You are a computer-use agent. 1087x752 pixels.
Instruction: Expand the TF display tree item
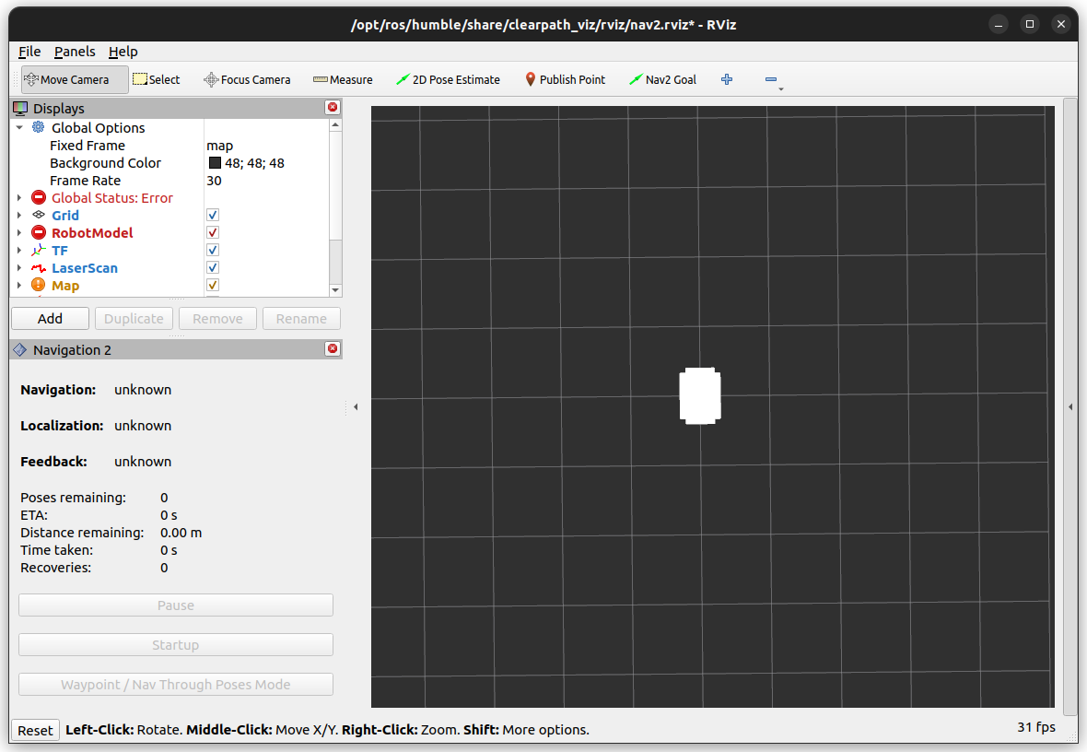[x=19, y=251]
